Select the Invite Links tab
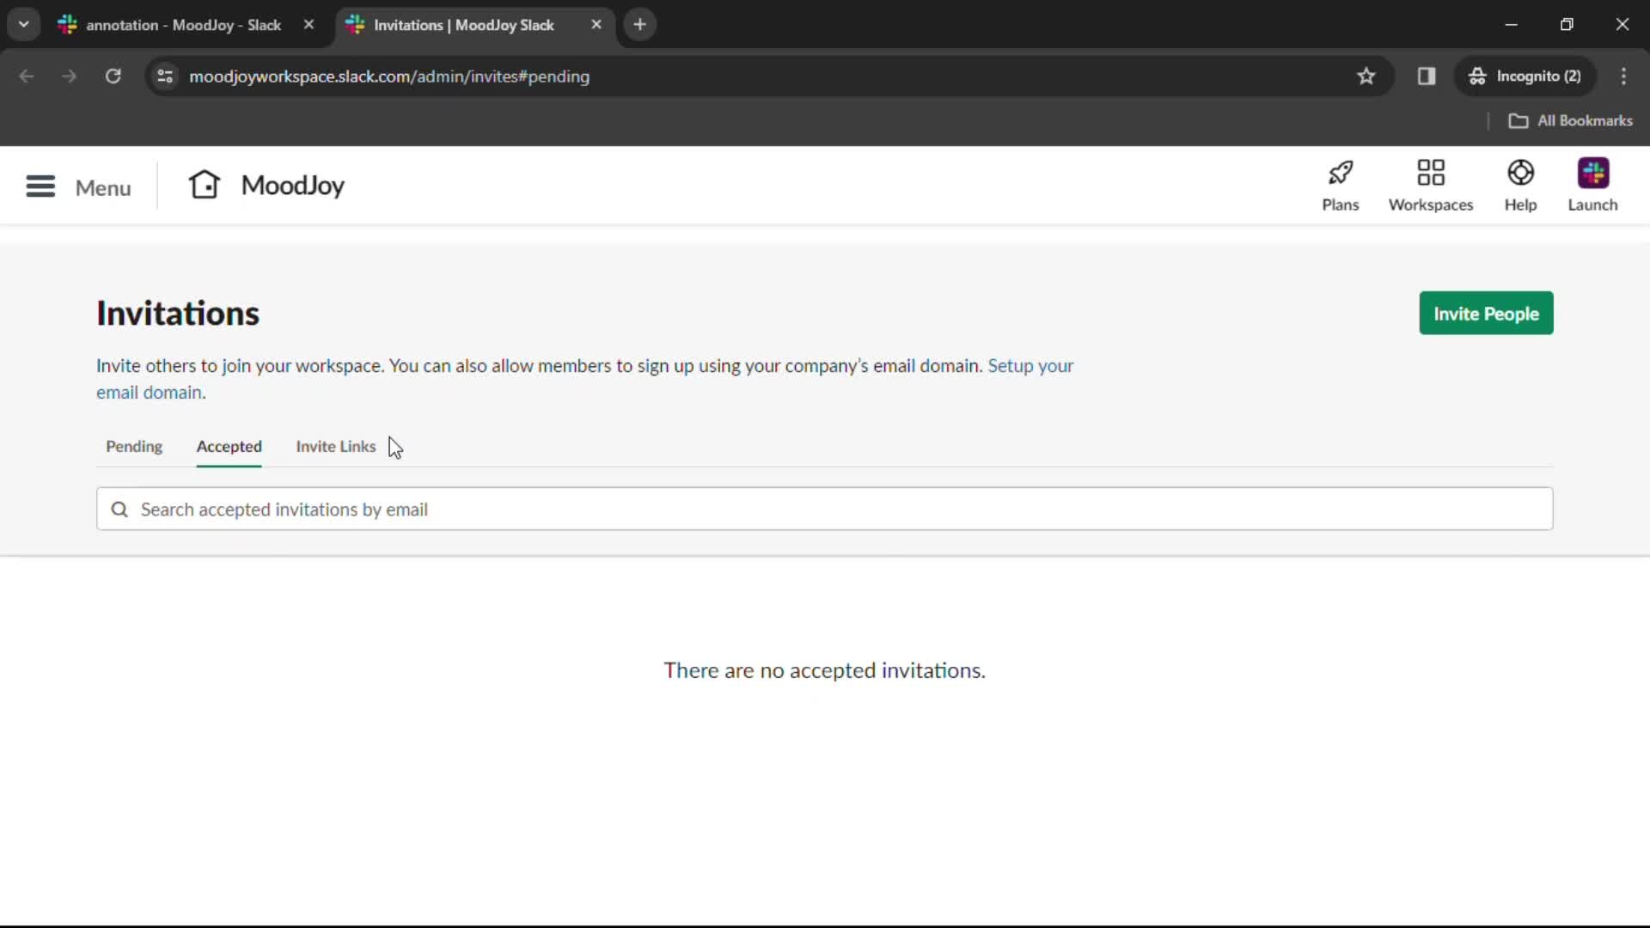 (x=335, y=445)
